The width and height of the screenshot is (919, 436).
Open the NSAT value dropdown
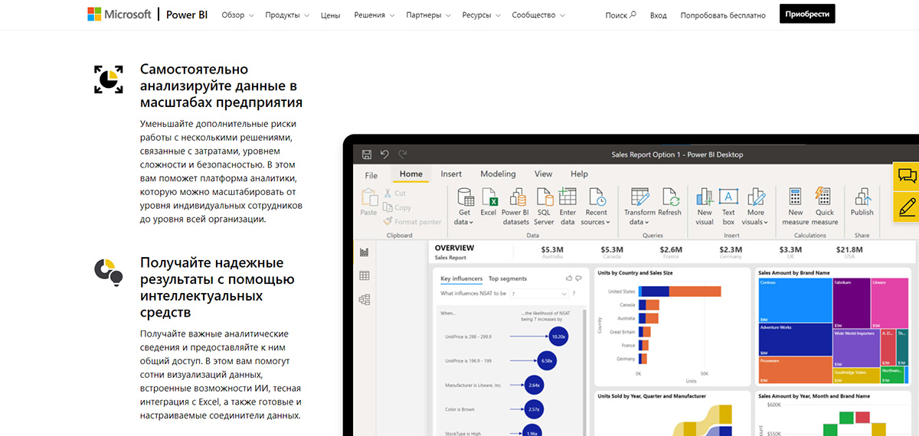tap(538, 294)
